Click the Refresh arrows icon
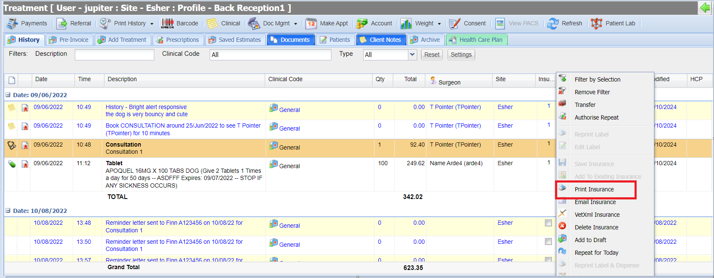Image resolution: width=714 pixels, height=278 pixels. tap(553, 23)
